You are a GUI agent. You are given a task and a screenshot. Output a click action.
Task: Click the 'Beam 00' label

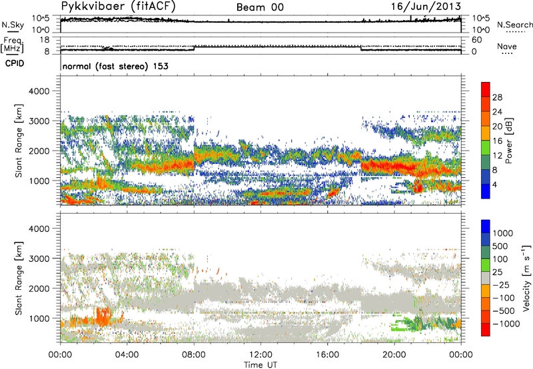260,7
